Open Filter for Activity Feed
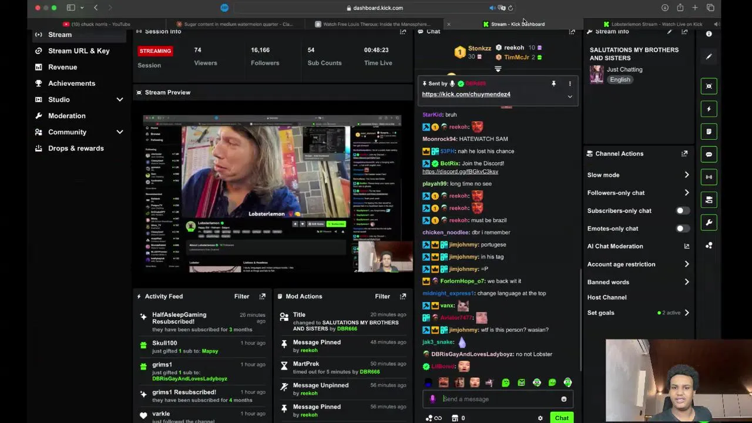This screenshot has height=423, width=752. [241, 296]
